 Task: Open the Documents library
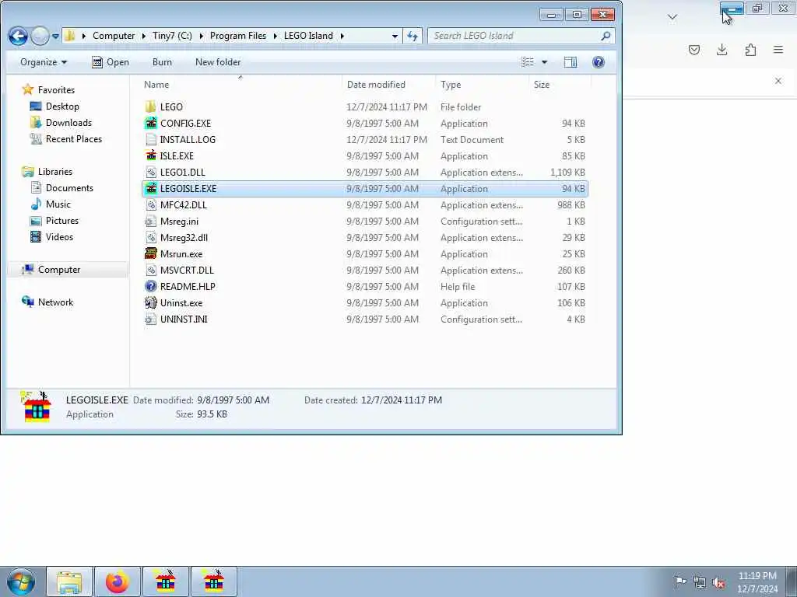coord(69,188)
